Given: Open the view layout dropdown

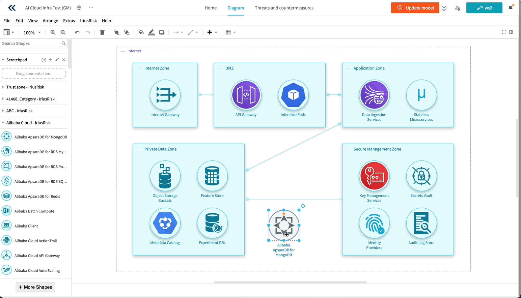Looking at the screenshot, I should (9, 32).
